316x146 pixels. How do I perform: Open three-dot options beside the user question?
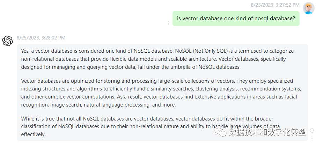169,23
